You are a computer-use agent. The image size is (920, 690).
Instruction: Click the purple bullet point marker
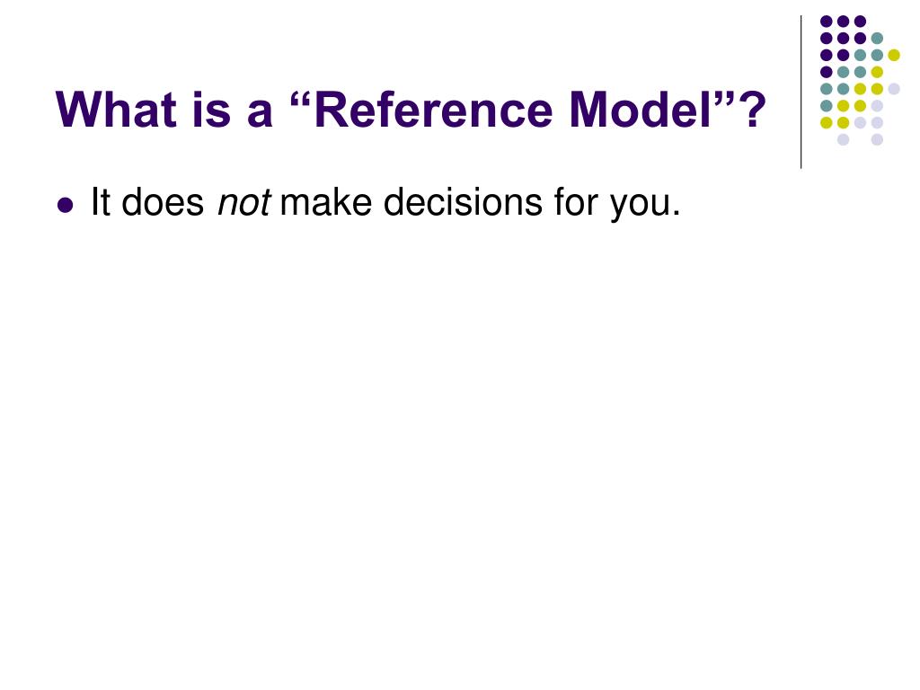[x=65, y=206]
